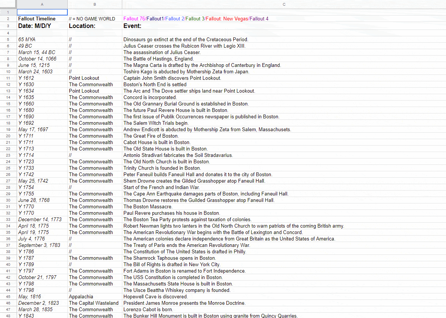Select the Date: M/D/Y header cell
The height and width of the screenshot is (318, 446).
(x=42, y=26)
